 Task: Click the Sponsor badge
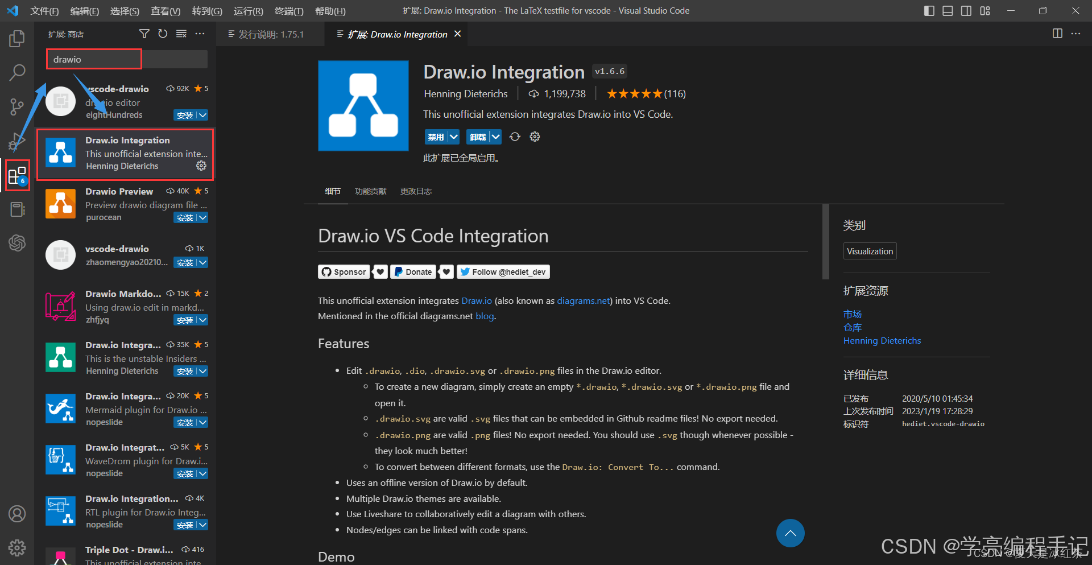[344, 272]
